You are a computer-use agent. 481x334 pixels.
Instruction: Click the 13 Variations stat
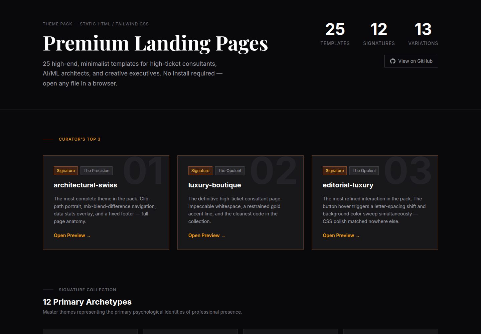point(423,34)
